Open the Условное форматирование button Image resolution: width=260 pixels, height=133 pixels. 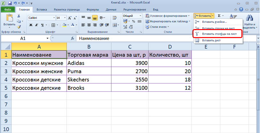tap(167, 16)
